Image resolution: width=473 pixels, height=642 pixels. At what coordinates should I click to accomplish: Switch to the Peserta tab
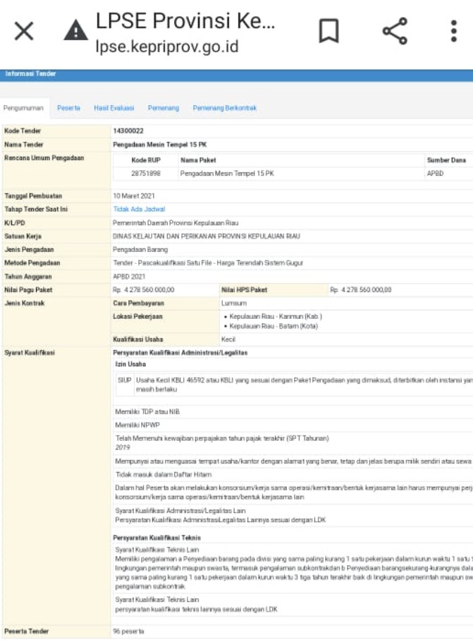[68, 108]
